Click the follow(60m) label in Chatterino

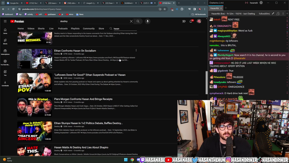[264, 14]
